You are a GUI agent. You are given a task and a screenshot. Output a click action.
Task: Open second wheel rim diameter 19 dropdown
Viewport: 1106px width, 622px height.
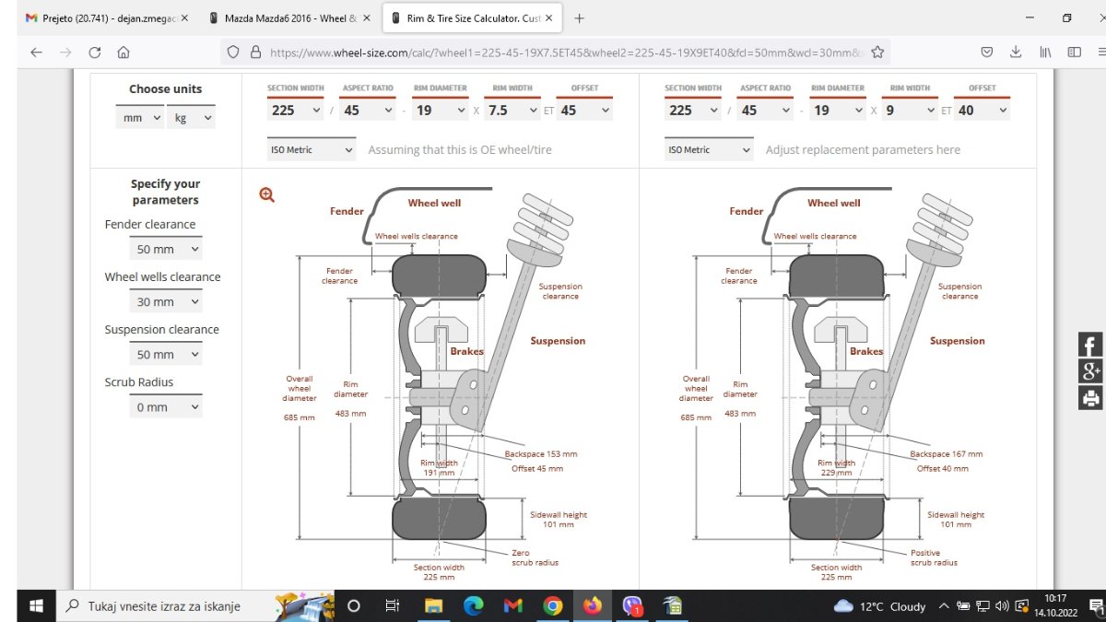tap(838, 110)
